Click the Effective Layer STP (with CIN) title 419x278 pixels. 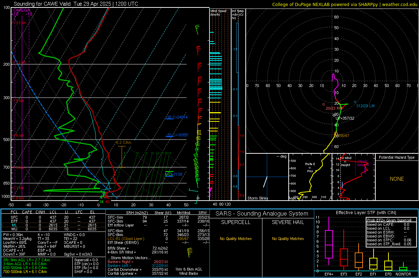366,213
